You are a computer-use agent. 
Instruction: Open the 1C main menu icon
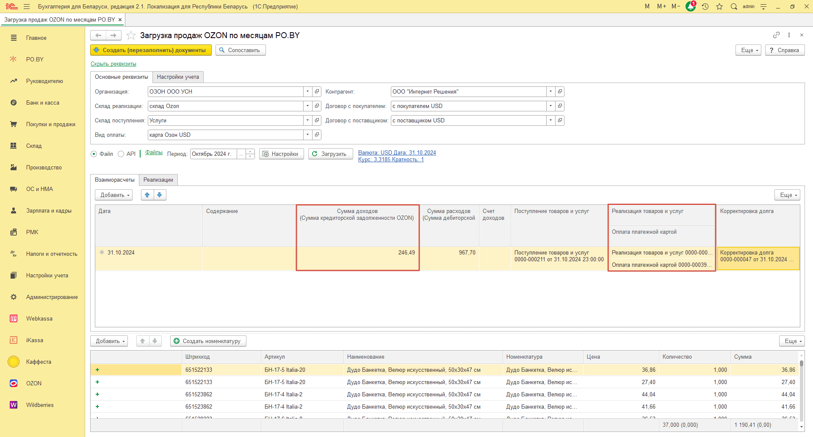(x=11, y=6)
